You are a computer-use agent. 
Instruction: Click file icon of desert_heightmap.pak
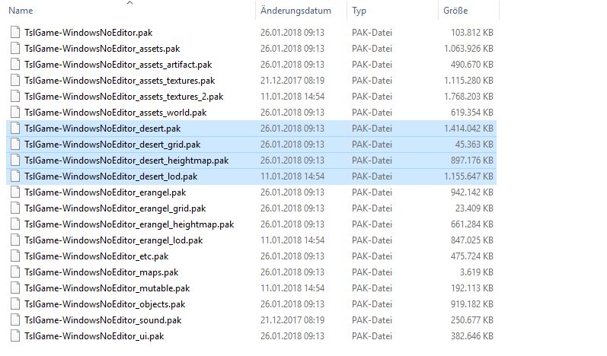(x=15, y=161)
